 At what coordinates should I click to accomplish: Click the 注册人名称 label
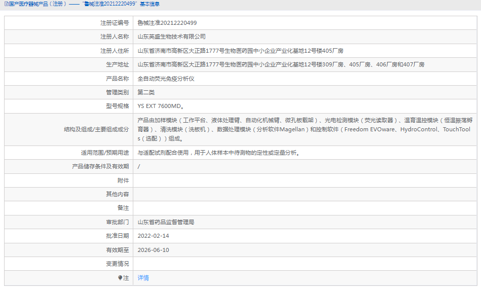pos(115,37)
